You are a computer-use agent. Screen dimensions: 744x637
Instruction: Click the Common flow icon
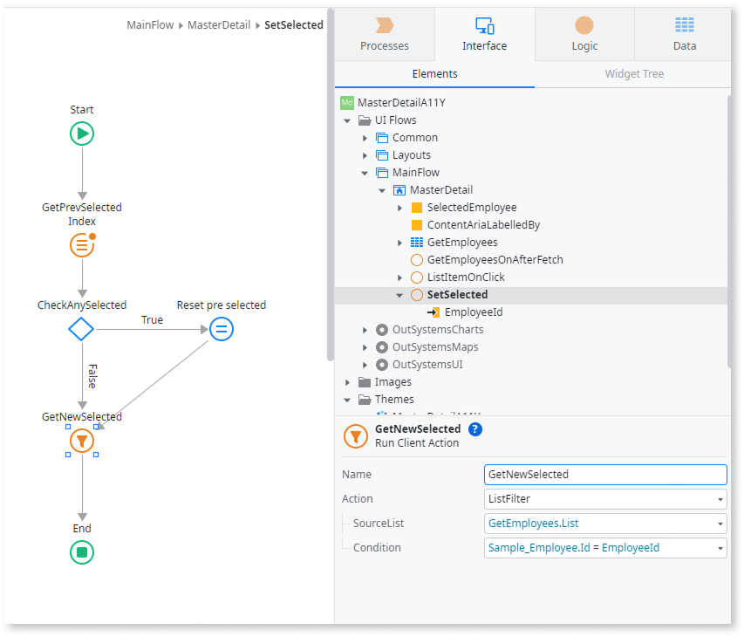tap(382, 138)
